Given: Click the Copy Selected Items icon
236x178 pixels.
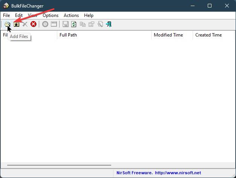Looking at the screenshot, I should (x=83, y=24).
